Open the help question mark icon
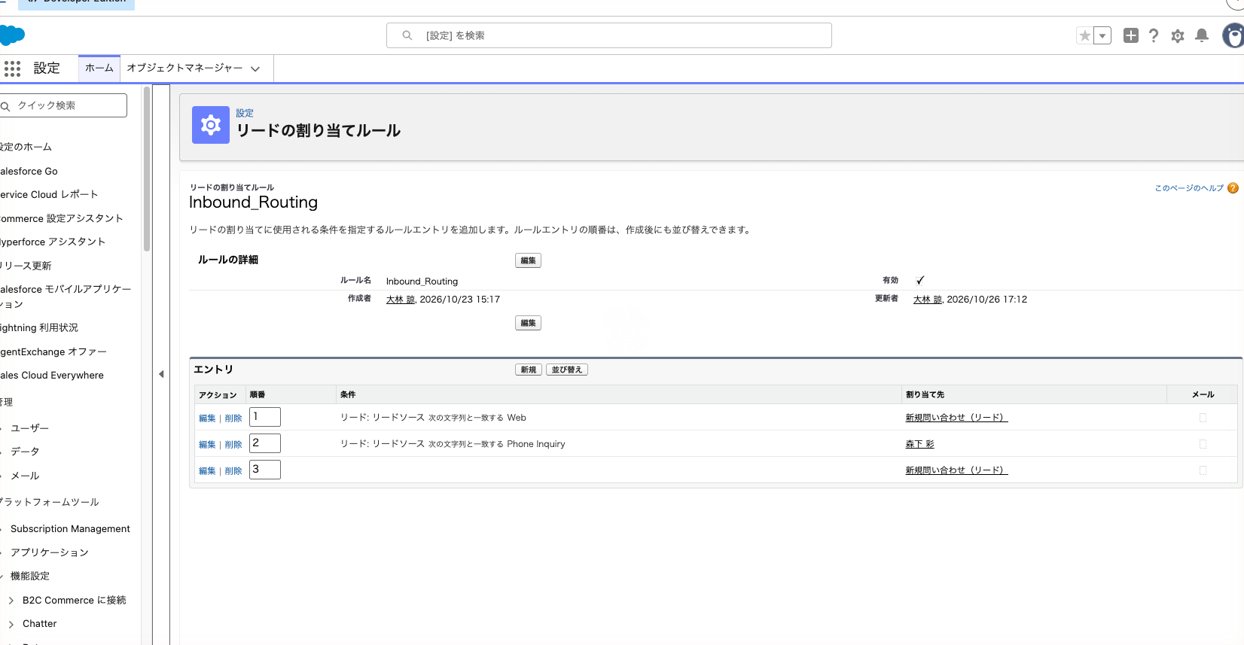The width and height of the screenshot is (1244, 645). click(x=1154, y=35)
